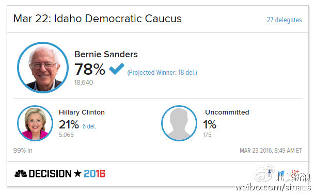Click the Uncommitted name label
The height and width of the screenshot is (195, 314).
tap(227, 112)
